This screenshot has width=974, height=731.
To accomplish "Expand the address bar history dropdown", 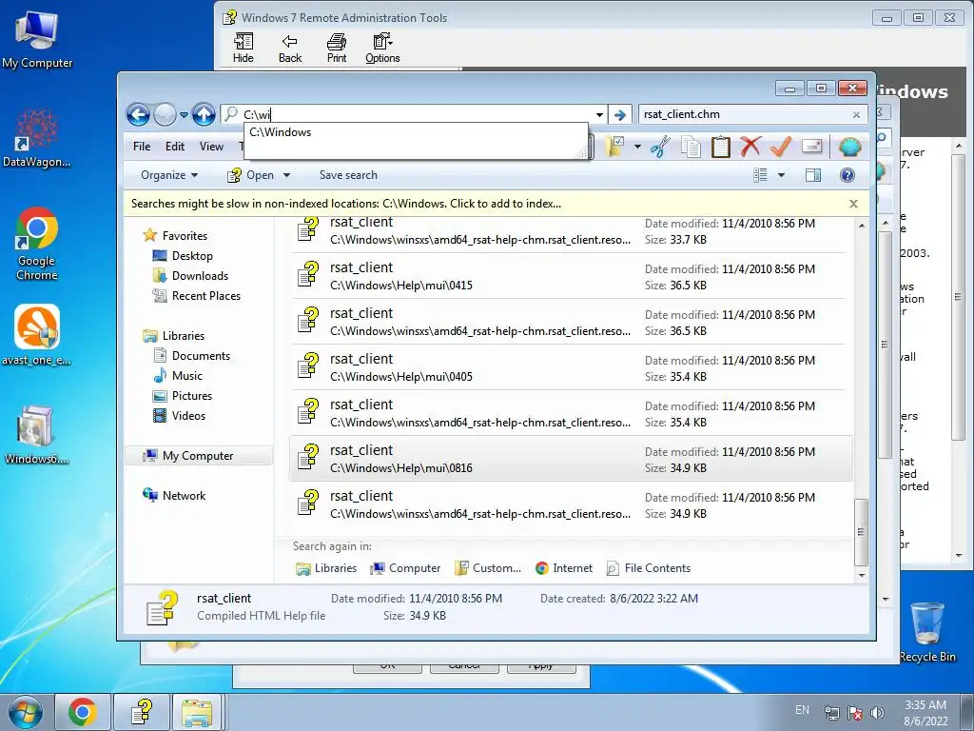I will pos(599,115).
